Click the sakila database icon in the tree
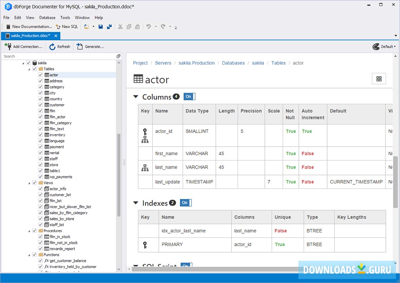 (x=34, y=63)
